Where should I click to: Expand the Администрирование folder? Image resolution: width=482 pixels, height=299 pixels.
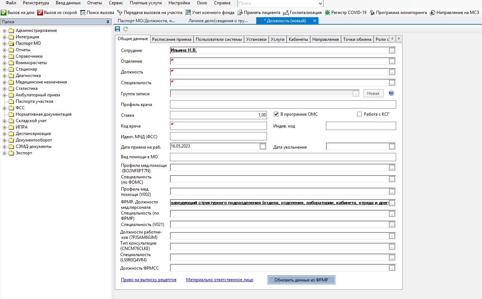tap(5, 30)
